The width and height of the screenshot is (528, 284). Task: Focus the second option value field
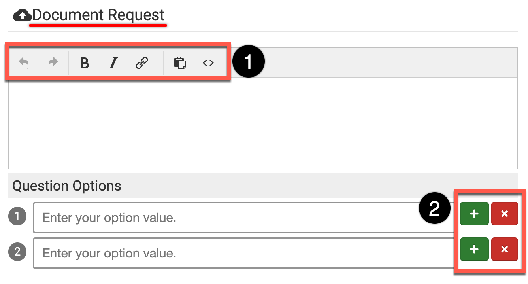tap(237, 253)
